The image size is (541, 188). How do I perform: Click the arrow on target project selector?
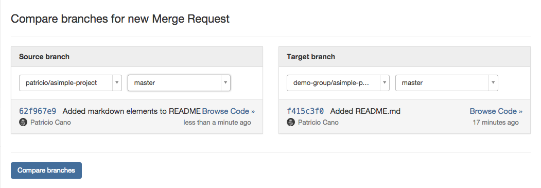click(x=385, y=83)
